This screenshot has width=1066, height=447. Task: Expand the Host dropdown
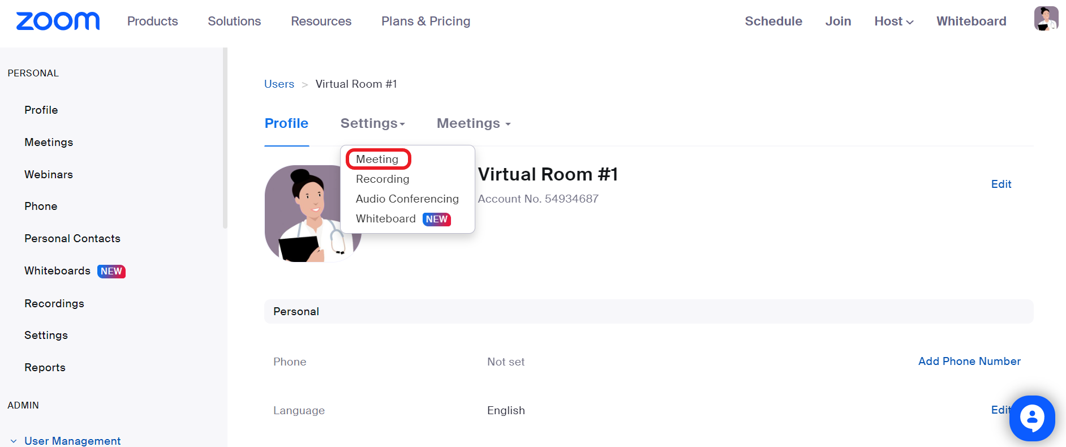click(893, 22)
